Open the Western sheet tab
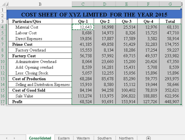Image resolution: width=185 pixels, height=140 pixels. coord(83,138)
